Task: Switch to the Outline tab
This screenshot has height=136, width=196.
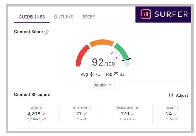Action: click(x=63, y=17)
